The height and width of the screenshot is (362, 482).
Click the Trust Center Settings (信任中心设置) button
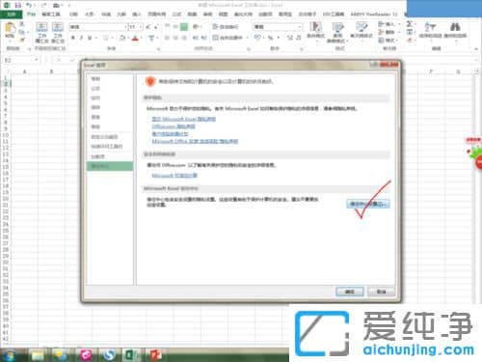pos(368,204)
